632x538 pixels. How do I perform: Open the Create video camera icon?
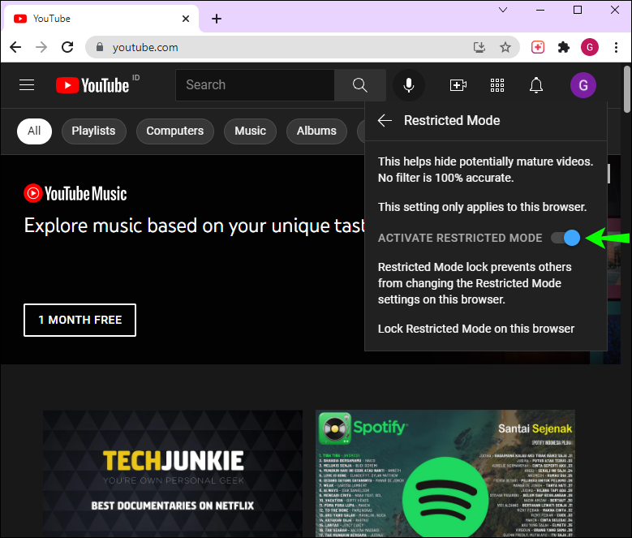(458, 85)
